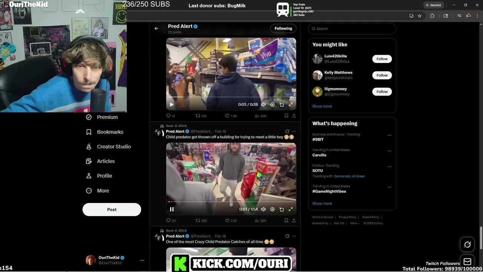Open account options next to OuriTheKid
483x272 pixels.
[142, 260]
